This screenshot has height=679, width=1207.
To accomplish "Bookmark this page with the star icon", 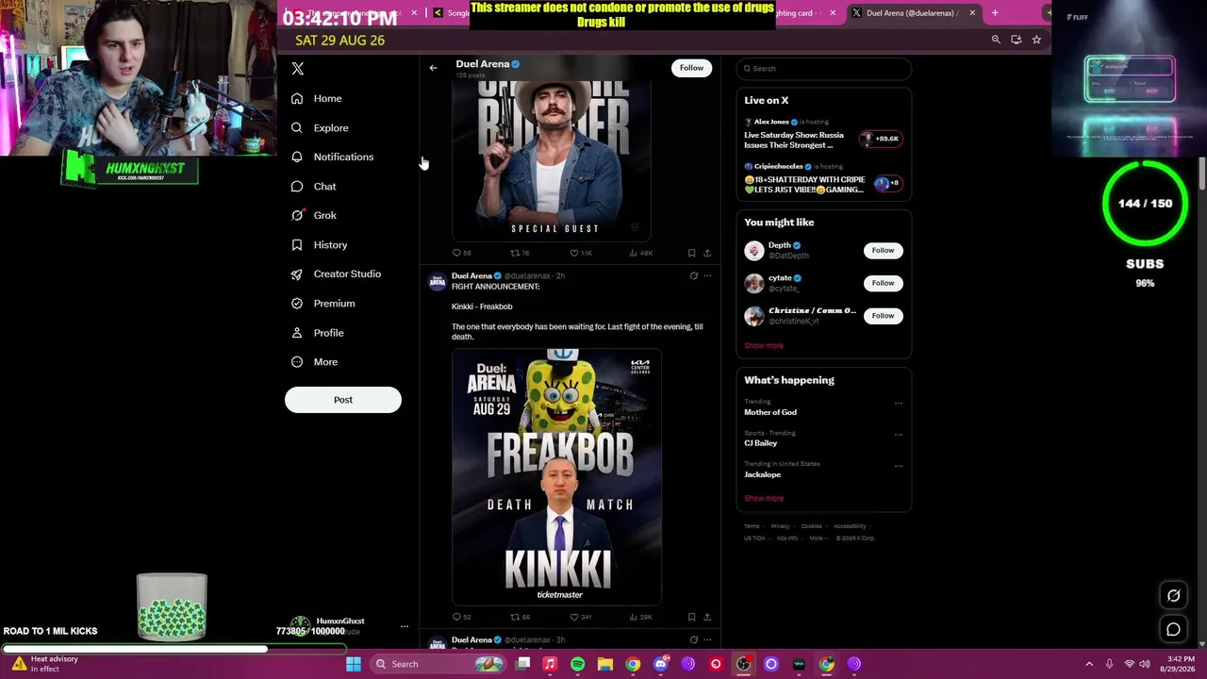I will [1036, 40].
